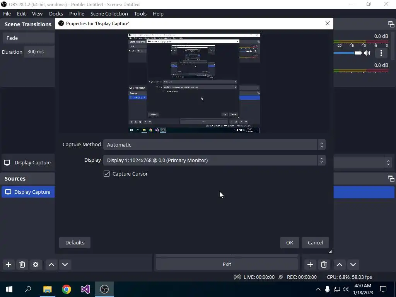Click the microphone tray icon
This screenshot has height=297, width=396.
tap(327, 289)
